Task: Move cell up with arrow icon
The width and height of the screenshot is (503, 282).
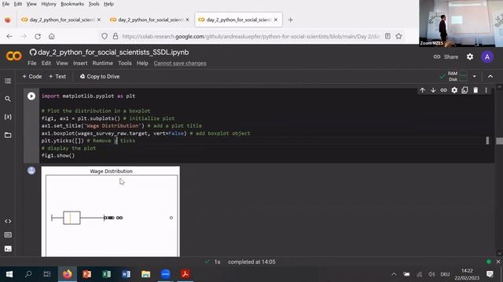Action: 423,91
